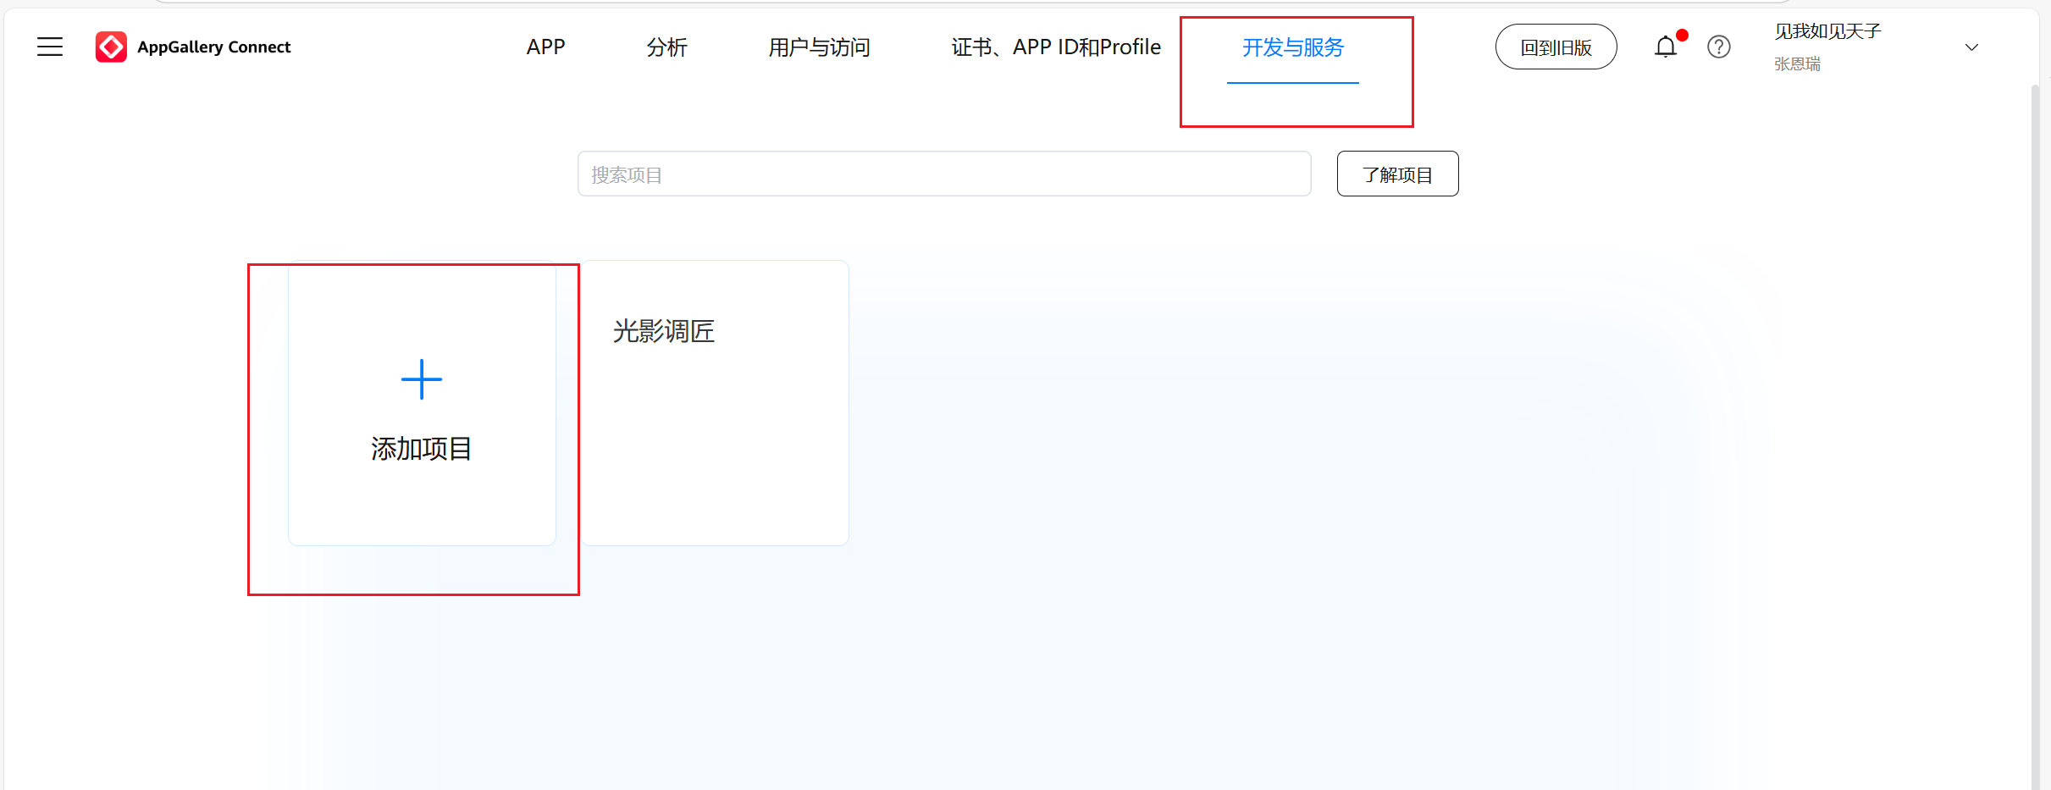This screenshot has width=2051, height=790.
Task: Click the account name 见我如见天子
Action: tap(1827, 31)
